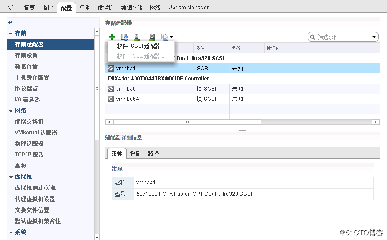This screenshot has width=387, height=240.
Task: Click the 类型 column header
Action: click(x=212, y=48)
